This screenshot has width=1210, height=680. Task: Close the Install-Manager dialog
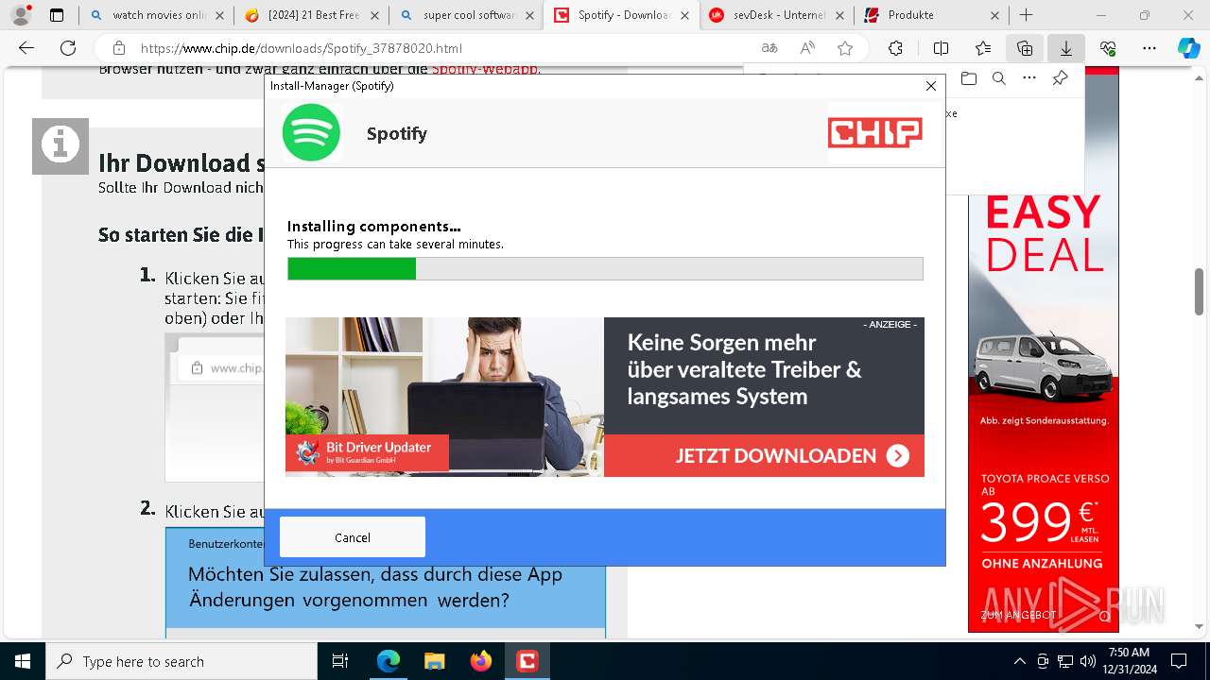(x=930, y=86)
